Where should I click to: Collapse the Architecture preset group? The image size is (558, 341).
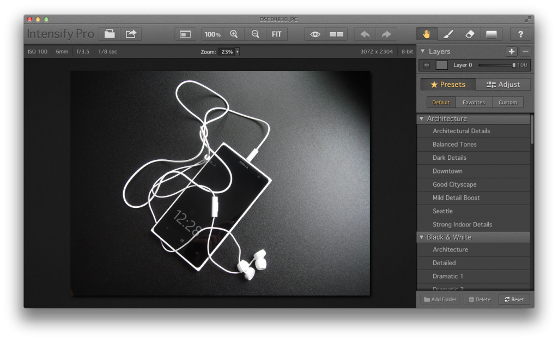pos(422,118)
